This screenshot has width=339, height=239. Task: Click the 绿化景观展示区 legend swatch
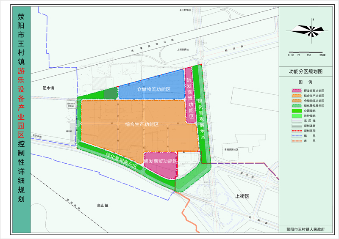click(x=296, y=106)
